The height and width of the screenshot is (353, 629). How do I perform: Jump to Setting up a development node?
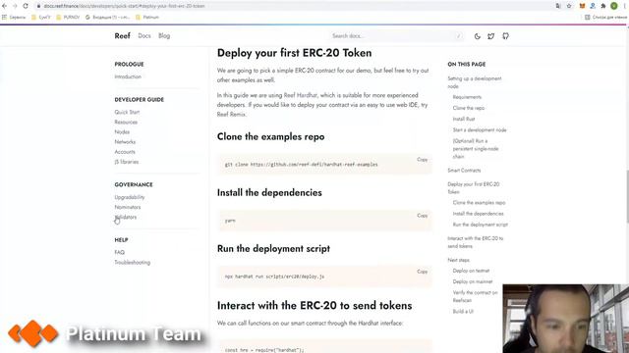pos(475,82)
